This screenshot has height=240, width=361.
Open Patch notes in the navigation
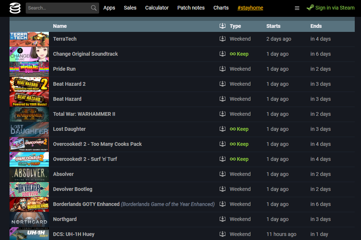coord(191,8)
